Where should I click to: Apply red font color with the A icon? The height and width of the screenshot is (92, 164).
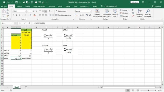coord(35,15)
